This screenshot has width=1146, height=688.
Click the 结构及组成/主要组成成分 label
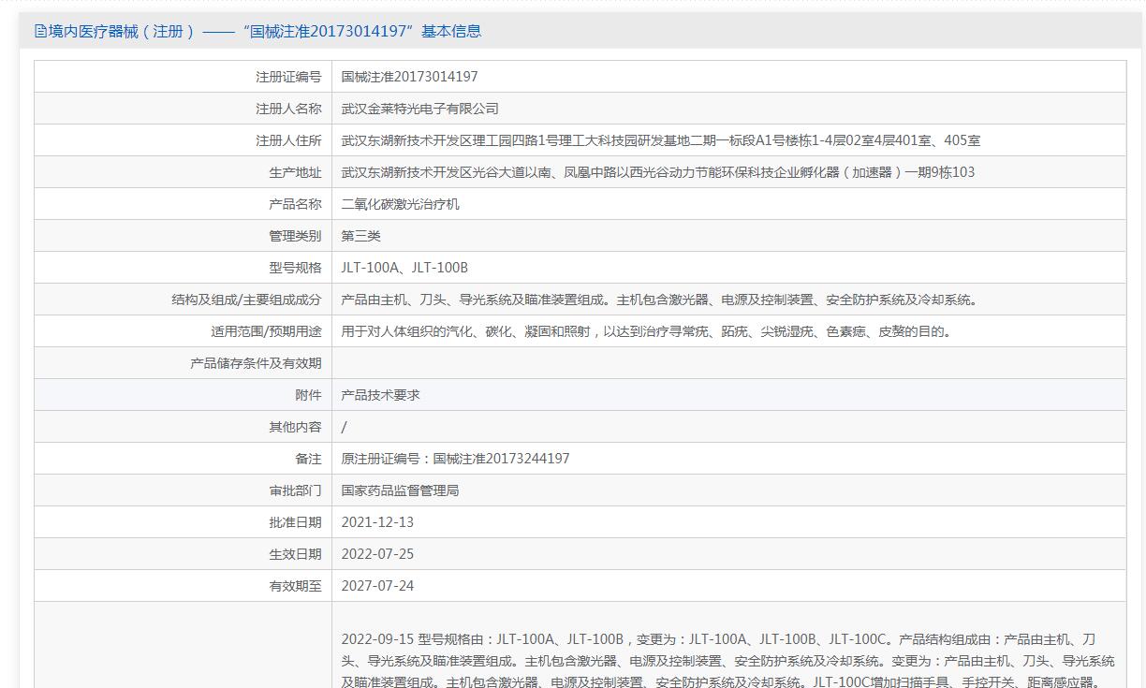[x=246, y=300]
